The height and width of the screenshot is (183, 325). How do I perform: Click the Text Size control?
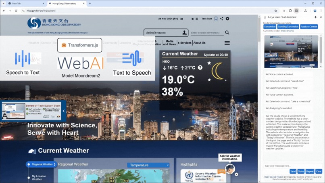coord(206,19)
